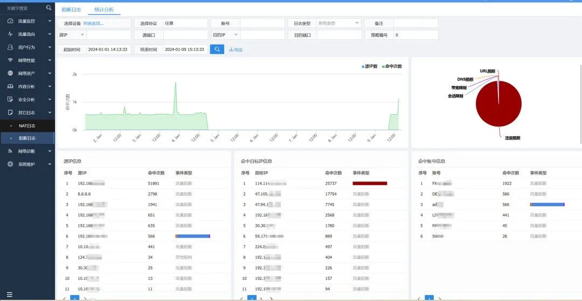The height and width of the screenshot is (301, 582).
Task: Click the 安全分析 shield icon
Action: (10, 99)
